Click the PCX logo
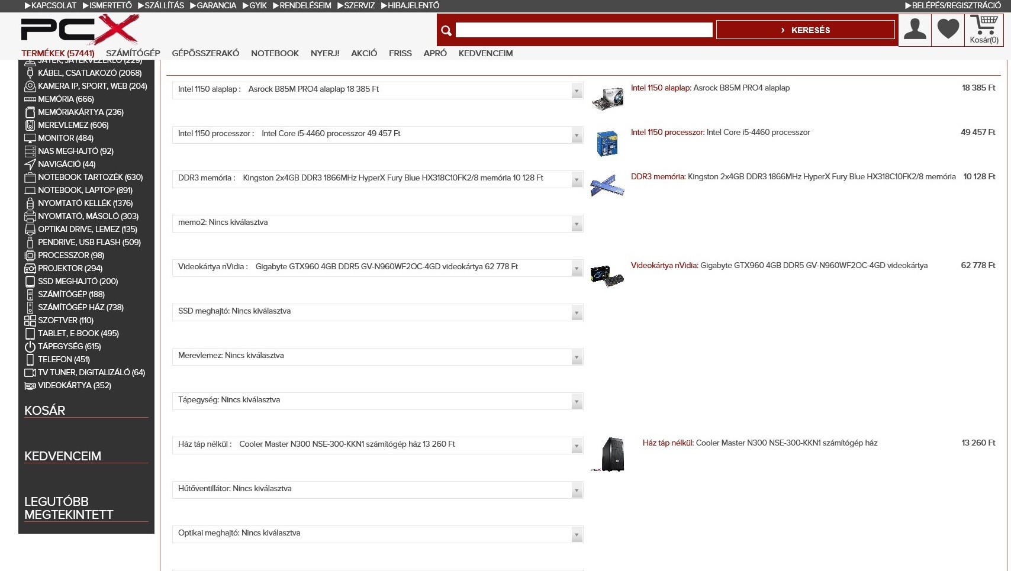1011x571 pixels. tap(80, 30)
